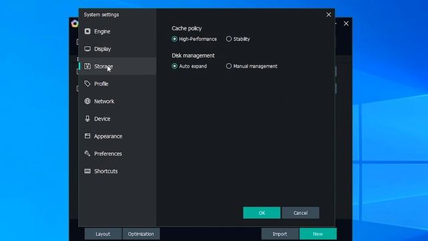The height and width of the screenshot is (241, 428).
Task: Click the System settings title text
Action: click(101, 15)
